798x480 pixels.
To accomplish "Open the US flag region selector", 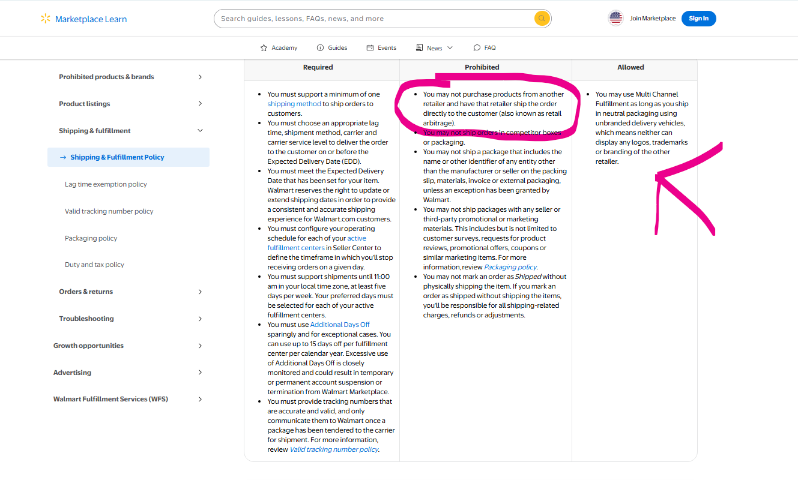I will (616, 19).
